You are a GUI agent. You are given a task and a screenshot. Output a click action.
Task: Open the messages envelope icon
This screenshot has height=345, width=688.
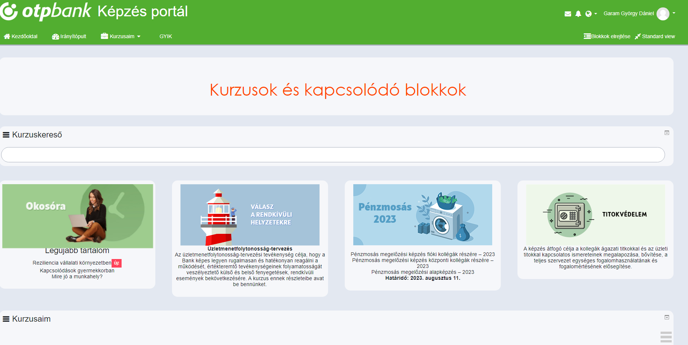568,14
